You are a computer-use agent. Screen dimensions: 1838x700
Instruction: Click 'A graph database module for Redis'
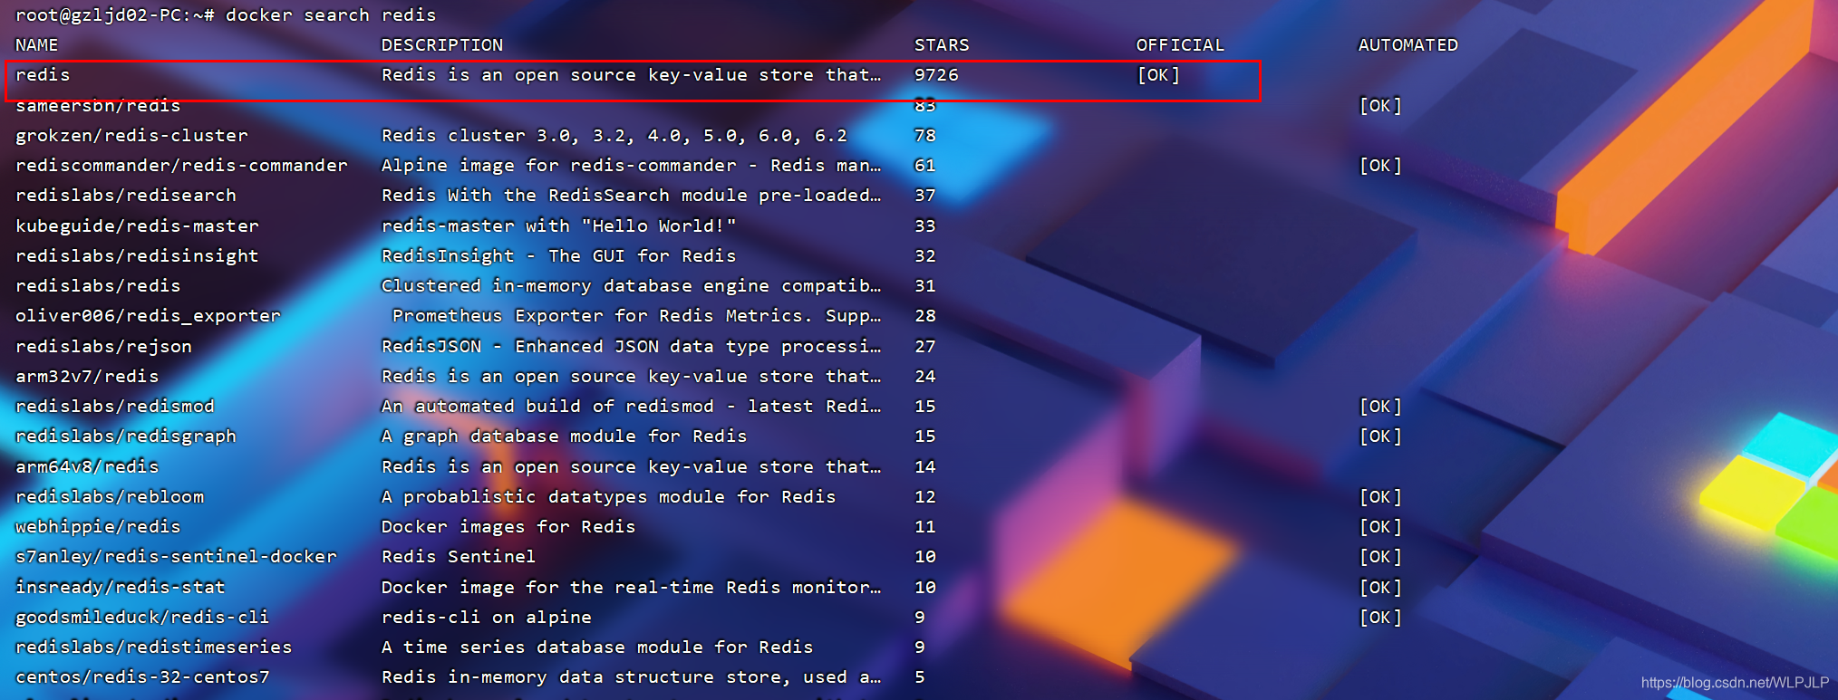(x=565, y=436)
